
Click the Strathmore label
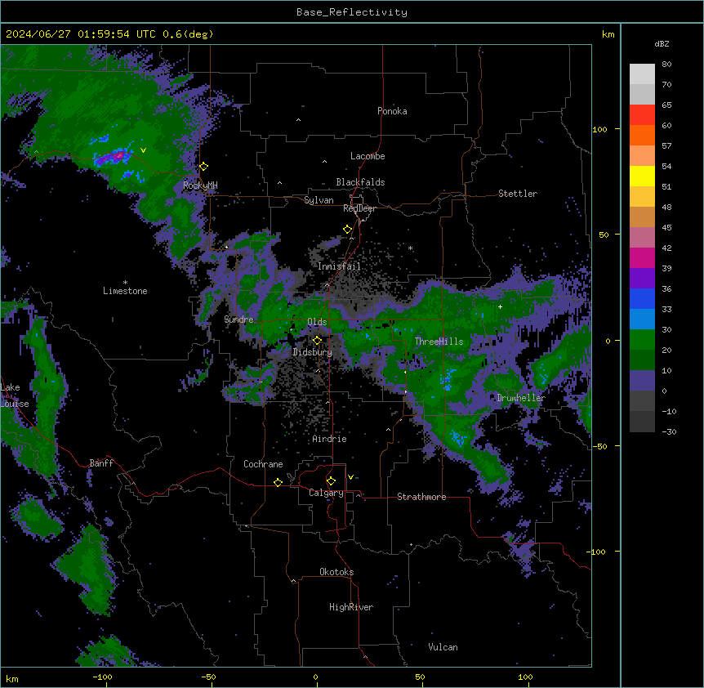point(421,497)
